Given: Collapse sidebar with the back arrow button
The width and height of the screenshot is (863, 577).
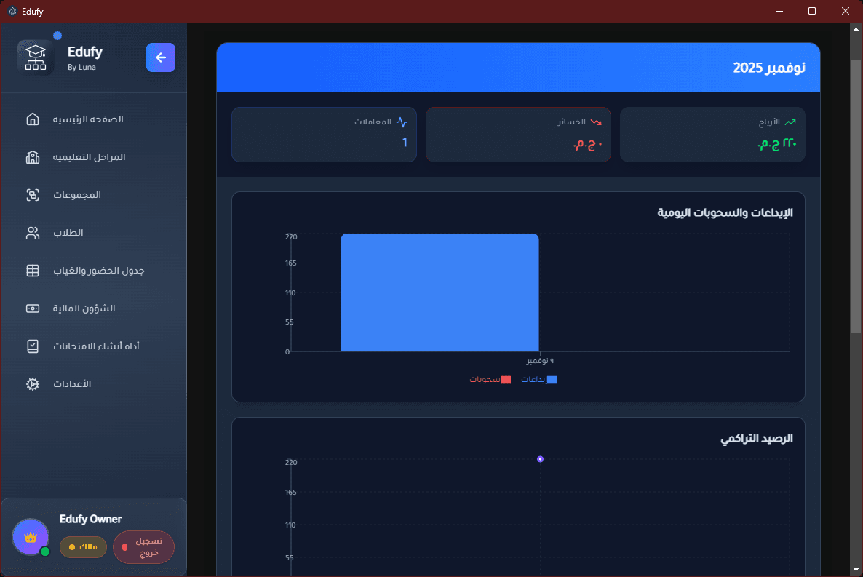Looking at the screenshot, I should point(161,57).
